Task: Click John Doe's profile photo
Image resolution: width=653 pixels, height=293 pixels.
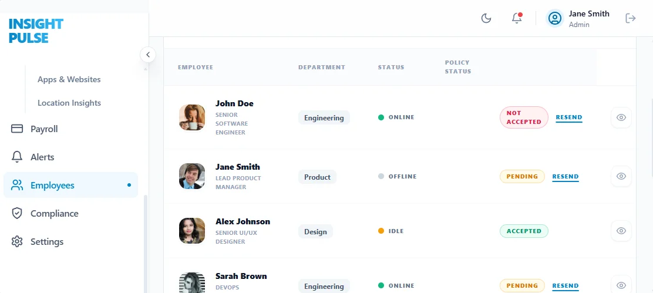Action: 192,117
